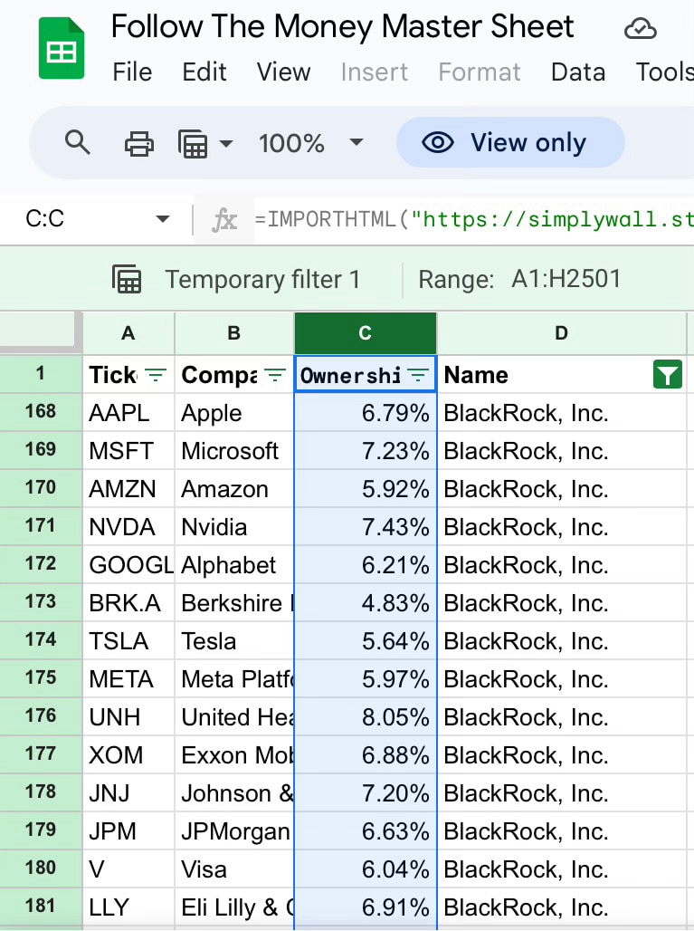Open the filter views table icon
Screen dimensions: 694x931
point(193,143)
